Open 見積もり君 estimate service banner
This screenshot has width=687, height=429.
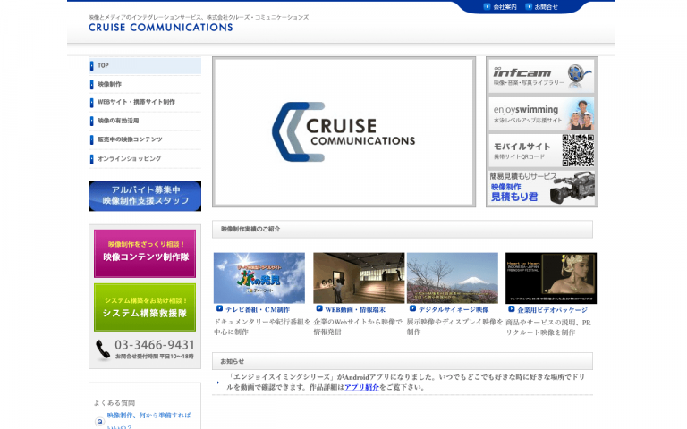point(541,188)
